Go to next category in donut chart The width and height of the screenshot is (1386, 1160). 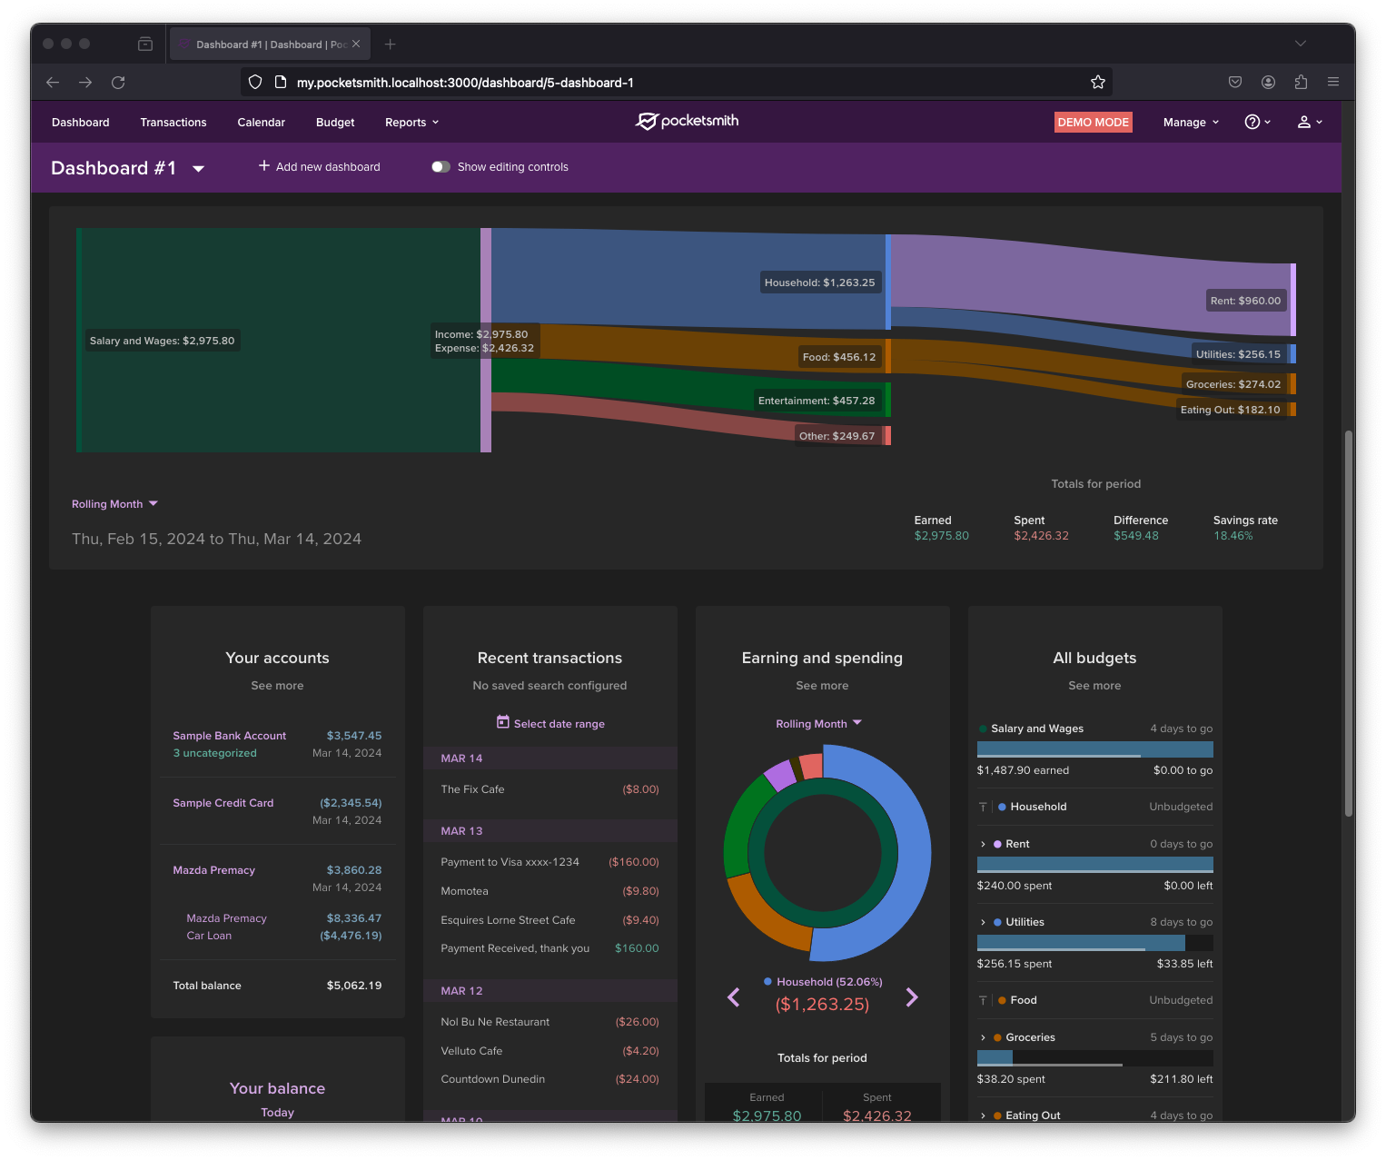coord(912,997)
